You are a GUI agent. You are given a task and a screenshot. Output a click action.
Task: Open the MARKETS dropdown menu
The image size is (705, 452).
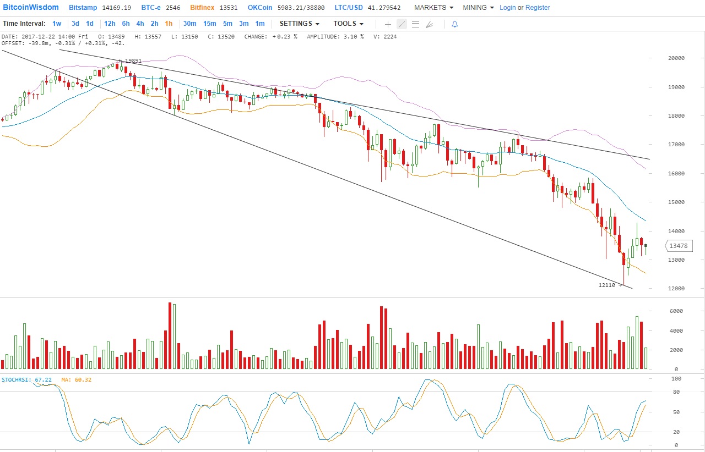[433, 8]
